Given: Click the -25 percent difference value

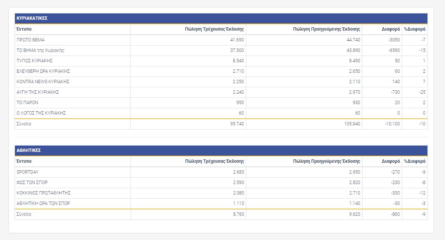Looking at the screenshot, I should point(422,92).
